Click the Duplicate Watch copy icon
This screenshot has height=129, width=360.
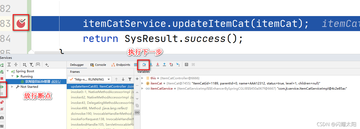(x=137, y=106)
